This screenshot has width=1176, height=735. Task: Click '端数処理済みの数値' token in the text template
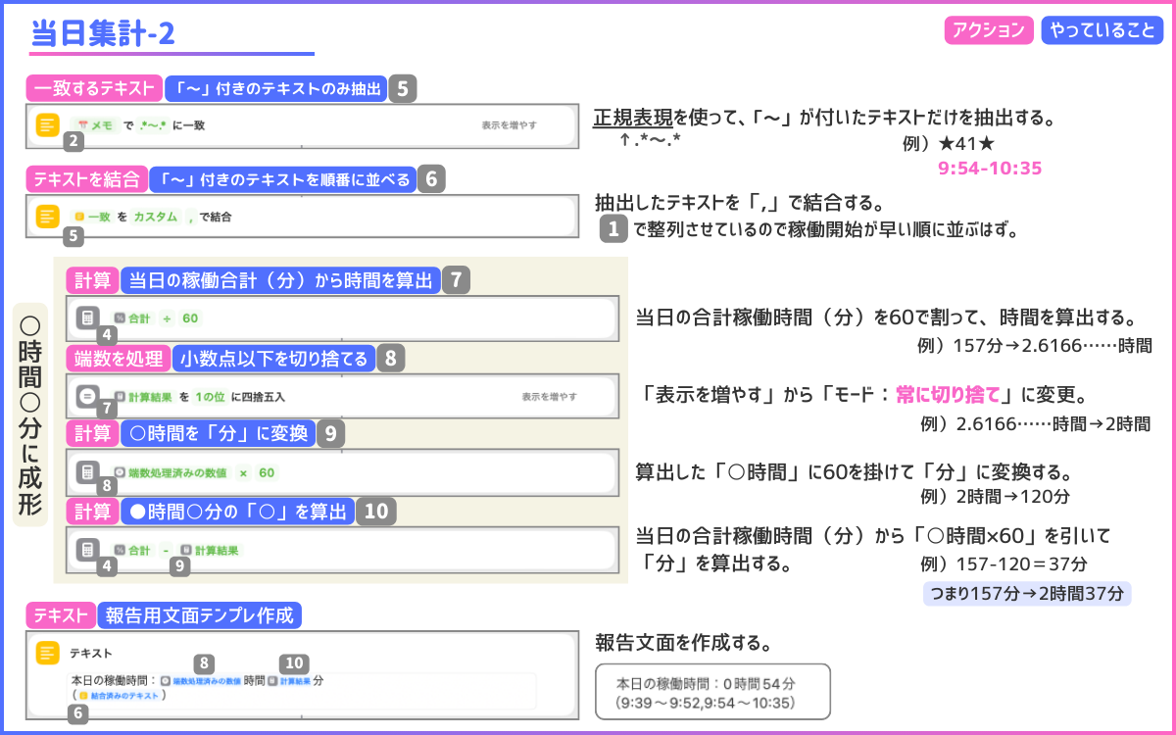(200, 680)
